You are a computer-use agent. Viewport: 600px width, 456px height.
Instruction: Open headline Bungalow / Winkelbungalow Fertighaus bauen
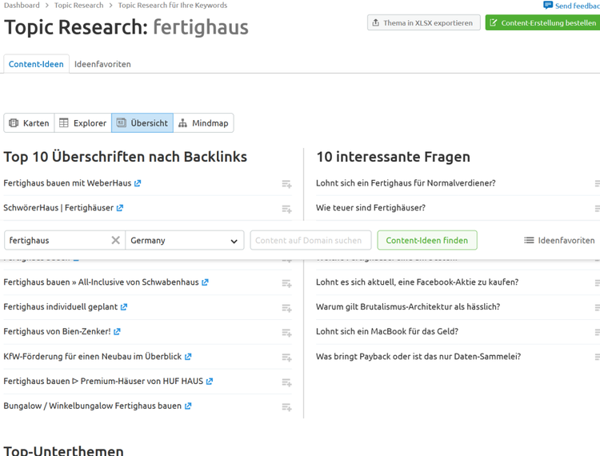pos(93,406)
